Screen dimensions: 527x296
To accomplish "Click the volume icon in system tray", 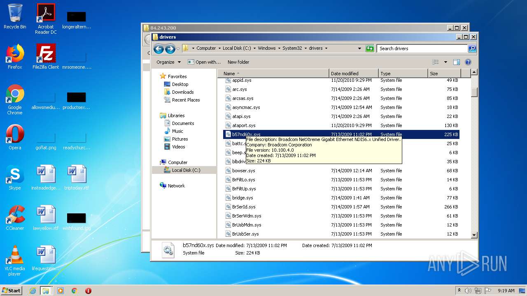I will tap(468, 291).
